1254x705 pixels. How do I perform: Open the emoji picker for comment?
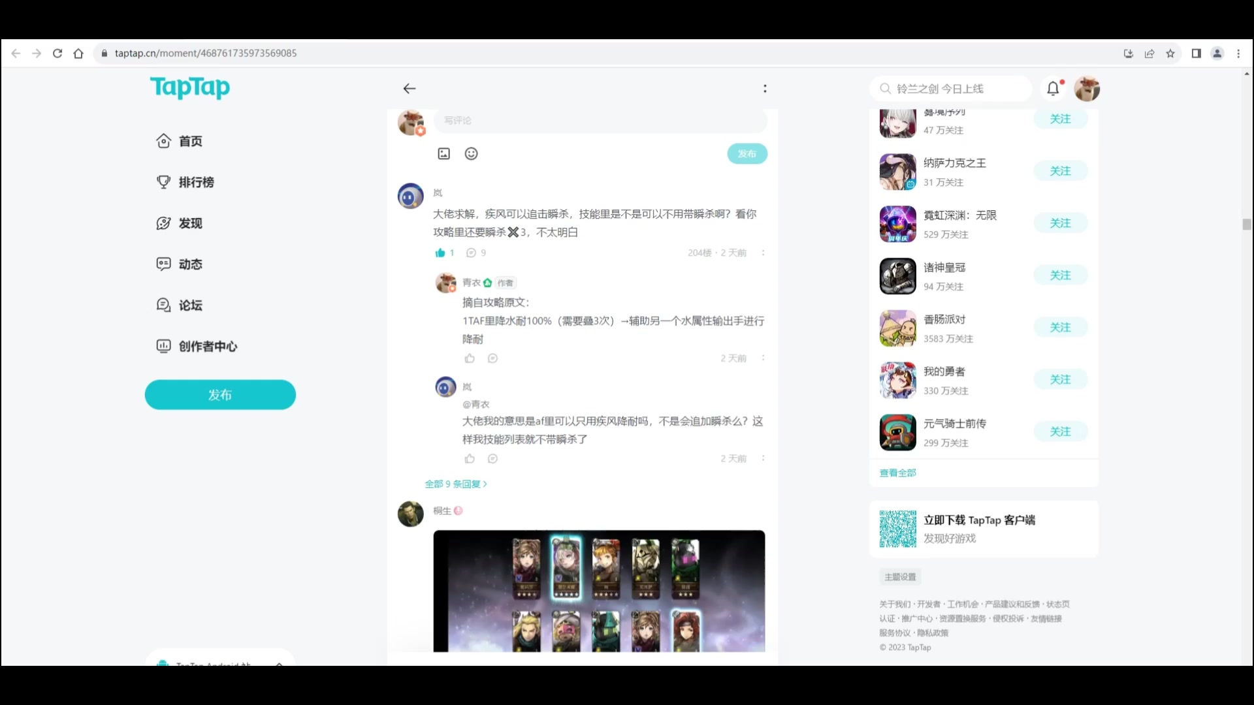(472, 153)
